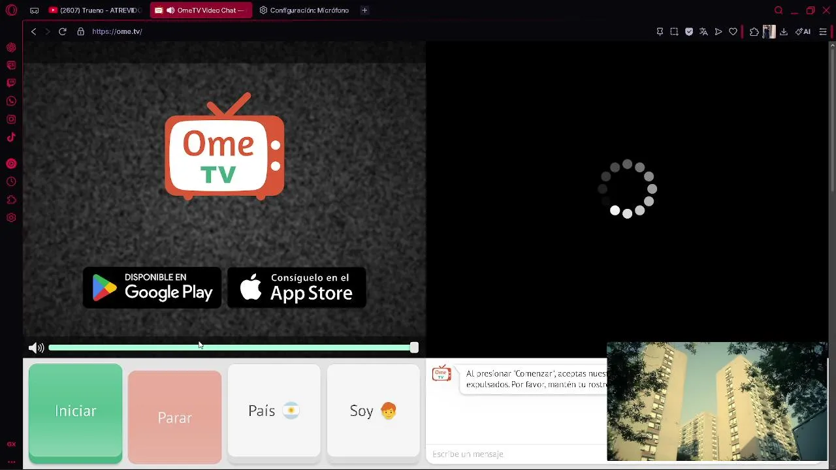836x470 pixels.
Task: Bookmark page with the heart icon
Action: coord(733,31)
